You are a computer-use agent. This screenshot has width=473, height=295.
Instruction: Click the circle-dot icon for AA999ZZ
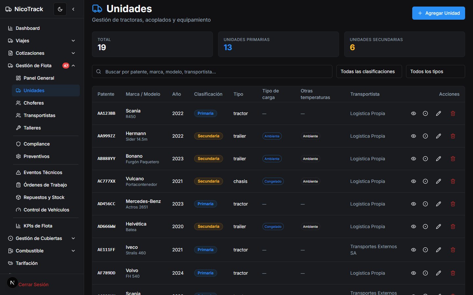pos(425,136)
